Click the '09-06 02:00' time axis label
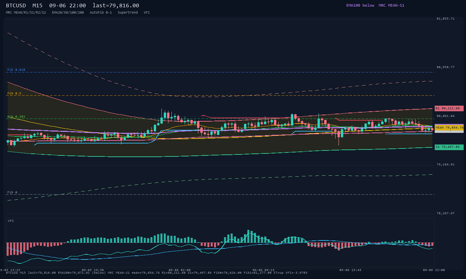The height and width of the screenshot is (279, 466). [180, 270]
